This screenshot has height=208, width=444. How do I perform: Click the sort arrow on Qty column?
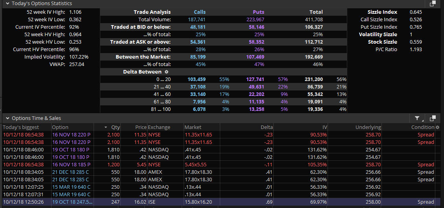tap(105, 127)
